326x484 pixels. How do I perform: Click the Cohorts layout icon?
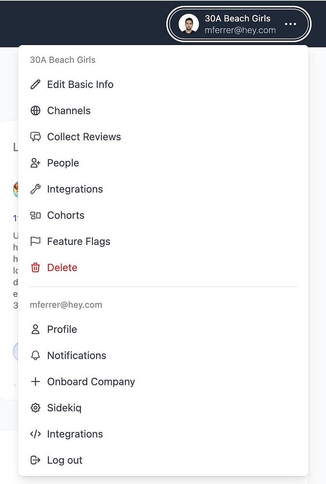(35, 215)
